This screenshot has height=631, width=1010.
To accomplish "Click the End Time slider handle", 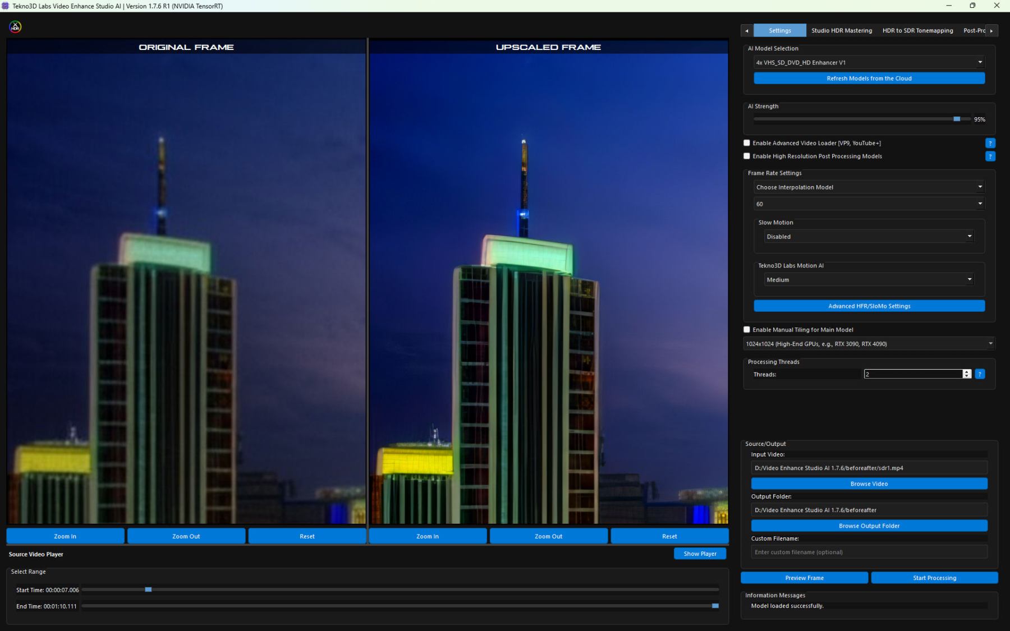I will tap(715, 606).
